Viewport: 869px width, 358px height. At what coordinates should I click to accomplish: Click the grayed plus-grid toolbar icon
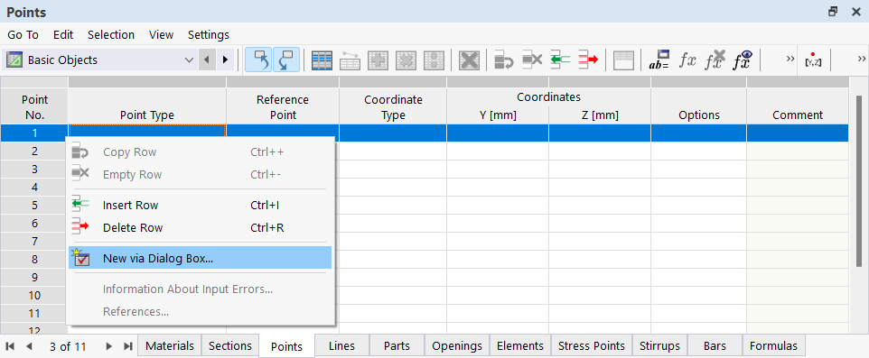click(x=378, y=60)
